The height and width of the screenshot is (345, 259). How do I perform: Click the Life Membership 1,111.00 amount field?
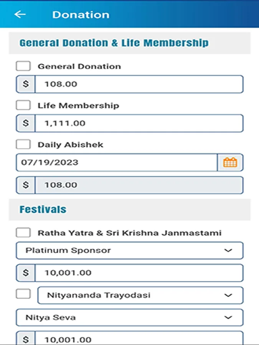[139, 123]
